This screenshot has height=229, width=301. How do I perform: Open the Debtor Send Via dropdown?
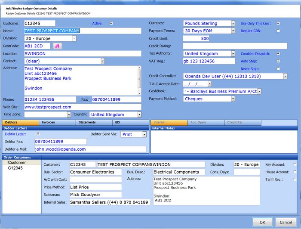[x=144, y=134]
